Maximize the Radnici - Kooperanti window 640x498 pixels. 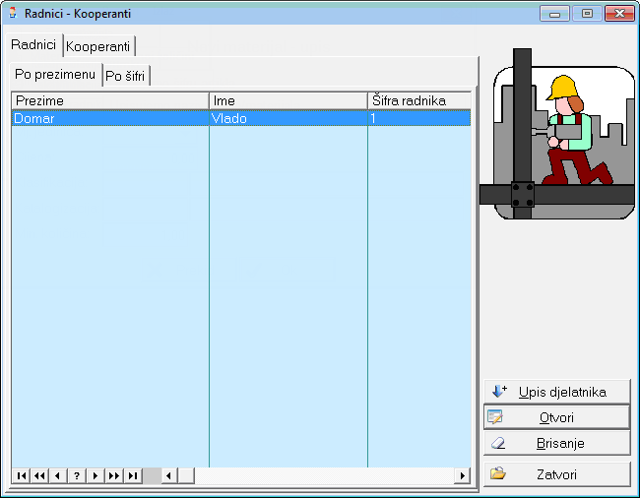(x=587, y=14)
